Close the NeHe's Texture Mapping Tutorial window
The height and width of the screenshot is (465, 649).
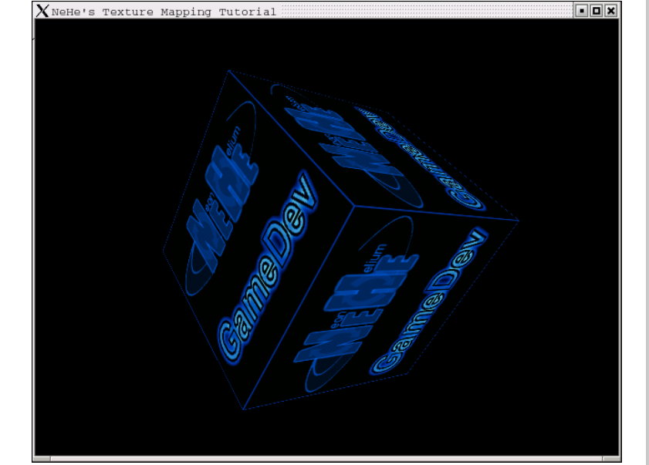point(611,11)
